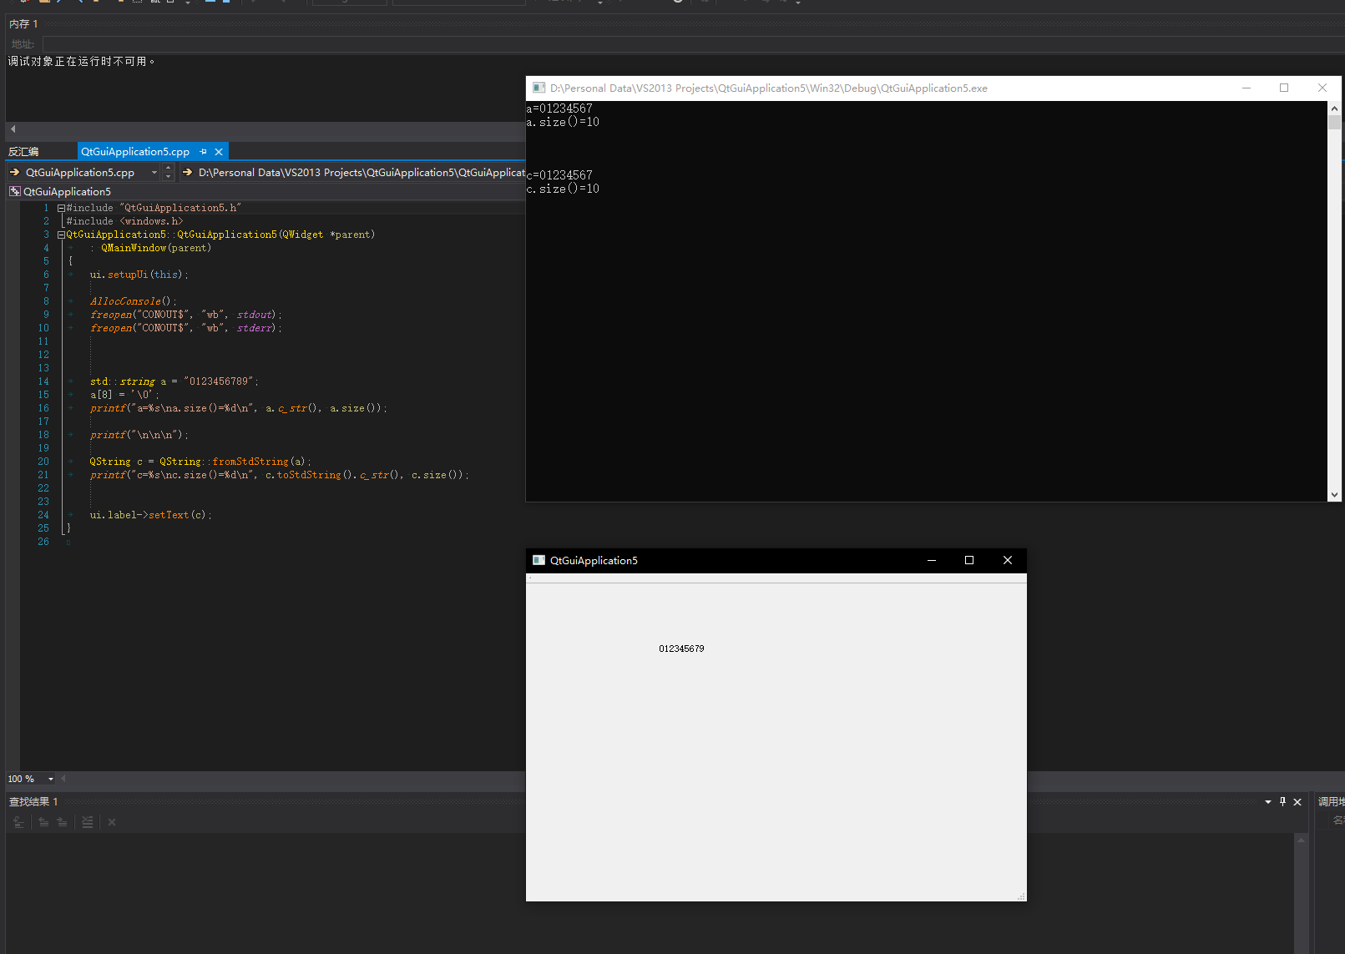Click the 内存 1 panel title
Viewport: 1345px width, 954px height.
(x=23, y=24)
